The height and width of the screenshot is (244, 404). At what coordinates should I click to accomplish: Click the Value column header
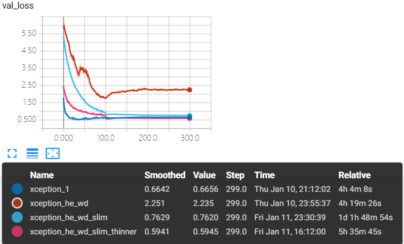[205, 175]
